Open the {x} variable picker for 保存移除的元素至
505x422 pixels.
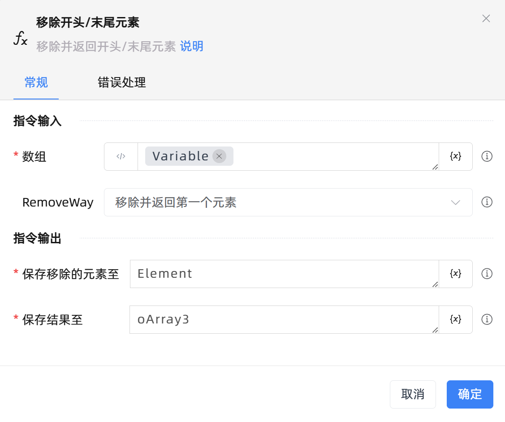pos(455,274)
